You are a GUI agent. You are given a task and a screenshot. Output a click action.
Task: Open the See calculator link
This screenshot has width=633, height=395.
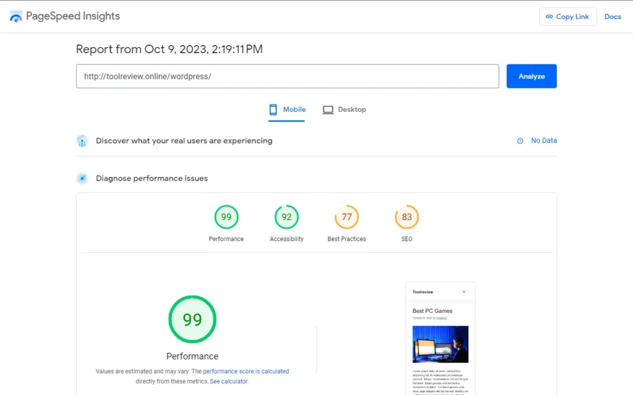point(229,381)
